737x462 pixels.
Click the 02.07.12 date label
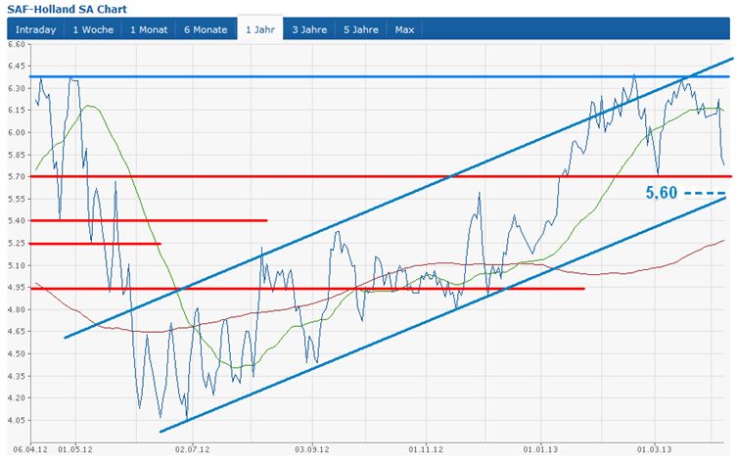(192, 450)
